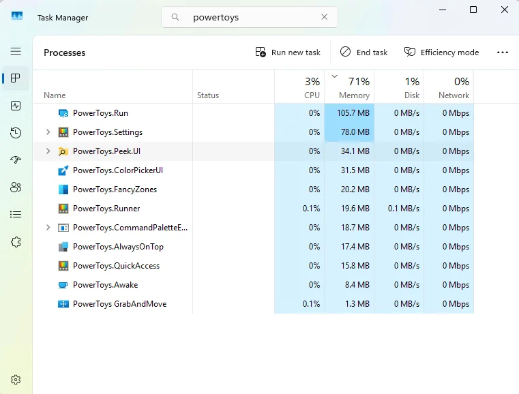Click the 78.0 MB memory value
519x394 pixels.
click(355, 132)
